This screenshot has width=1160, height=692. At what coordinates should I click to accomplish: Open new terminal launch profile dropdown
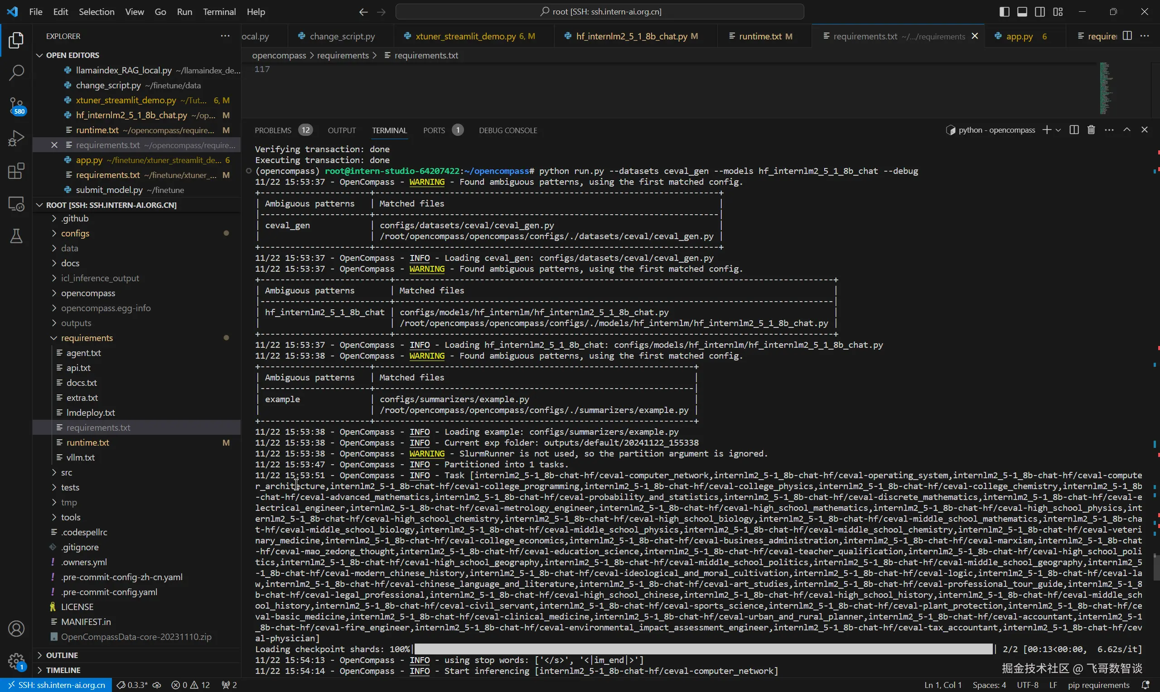(1058, 130)
